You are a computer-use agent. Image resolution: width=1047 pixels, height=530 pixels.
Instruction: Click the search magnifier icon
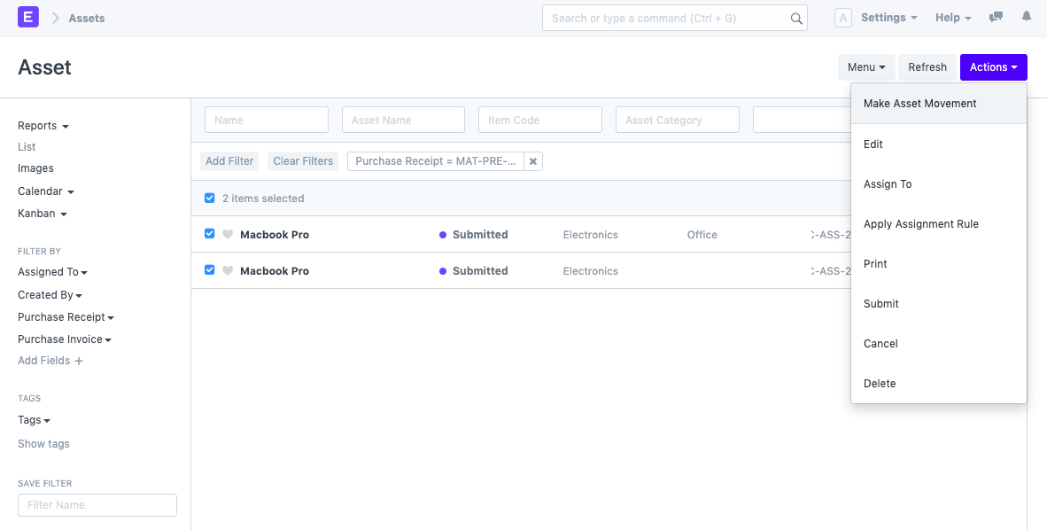point(795,19)
